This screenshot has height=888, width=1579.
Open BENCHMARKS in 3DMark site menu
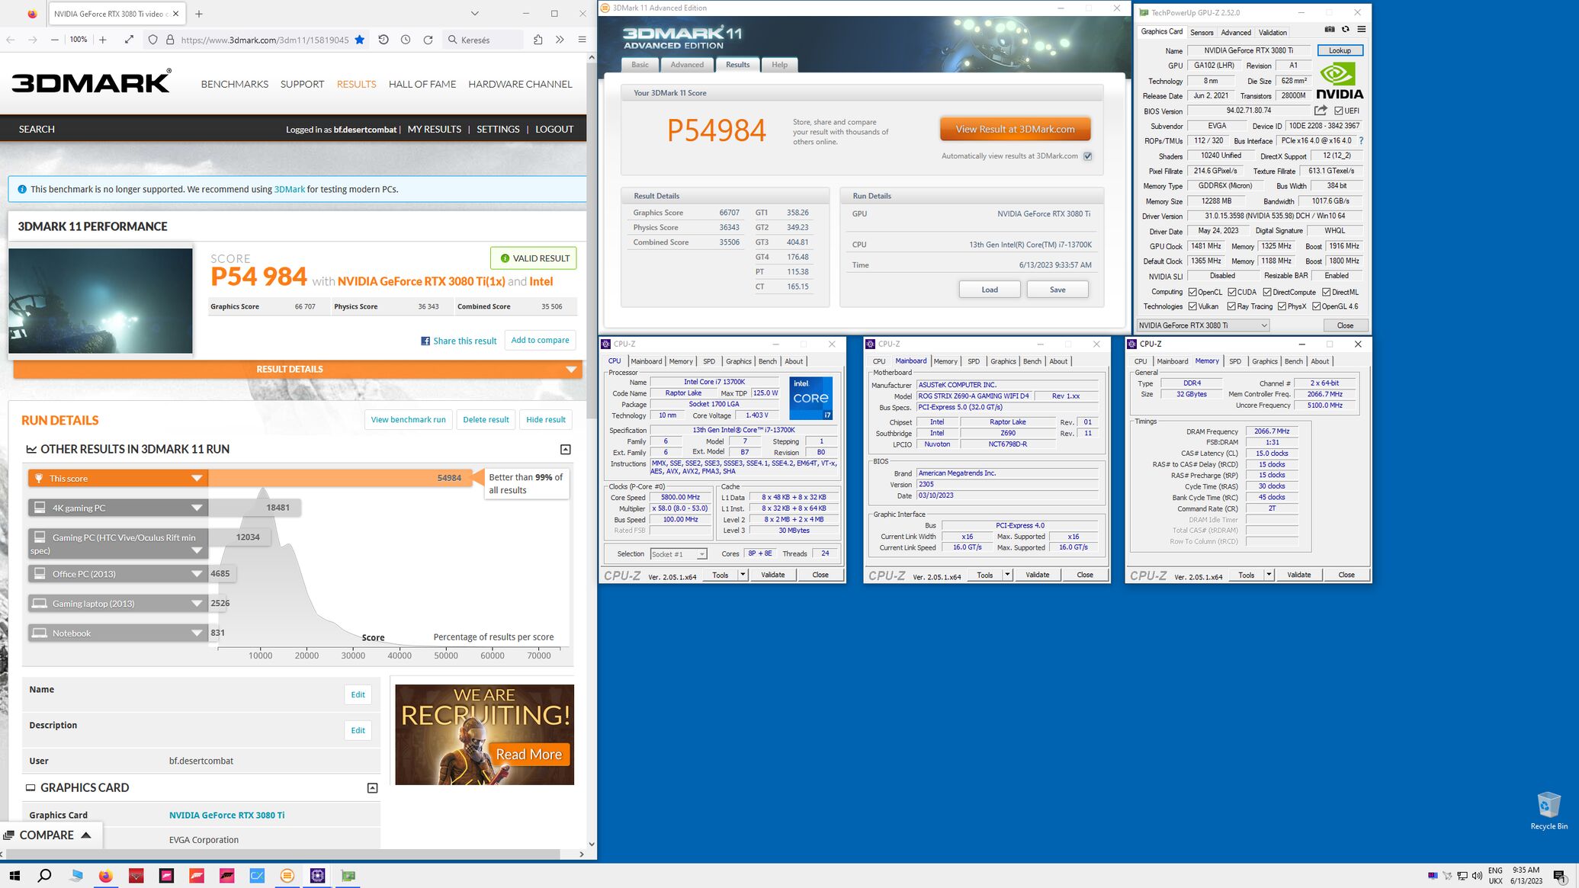(235, 84)
